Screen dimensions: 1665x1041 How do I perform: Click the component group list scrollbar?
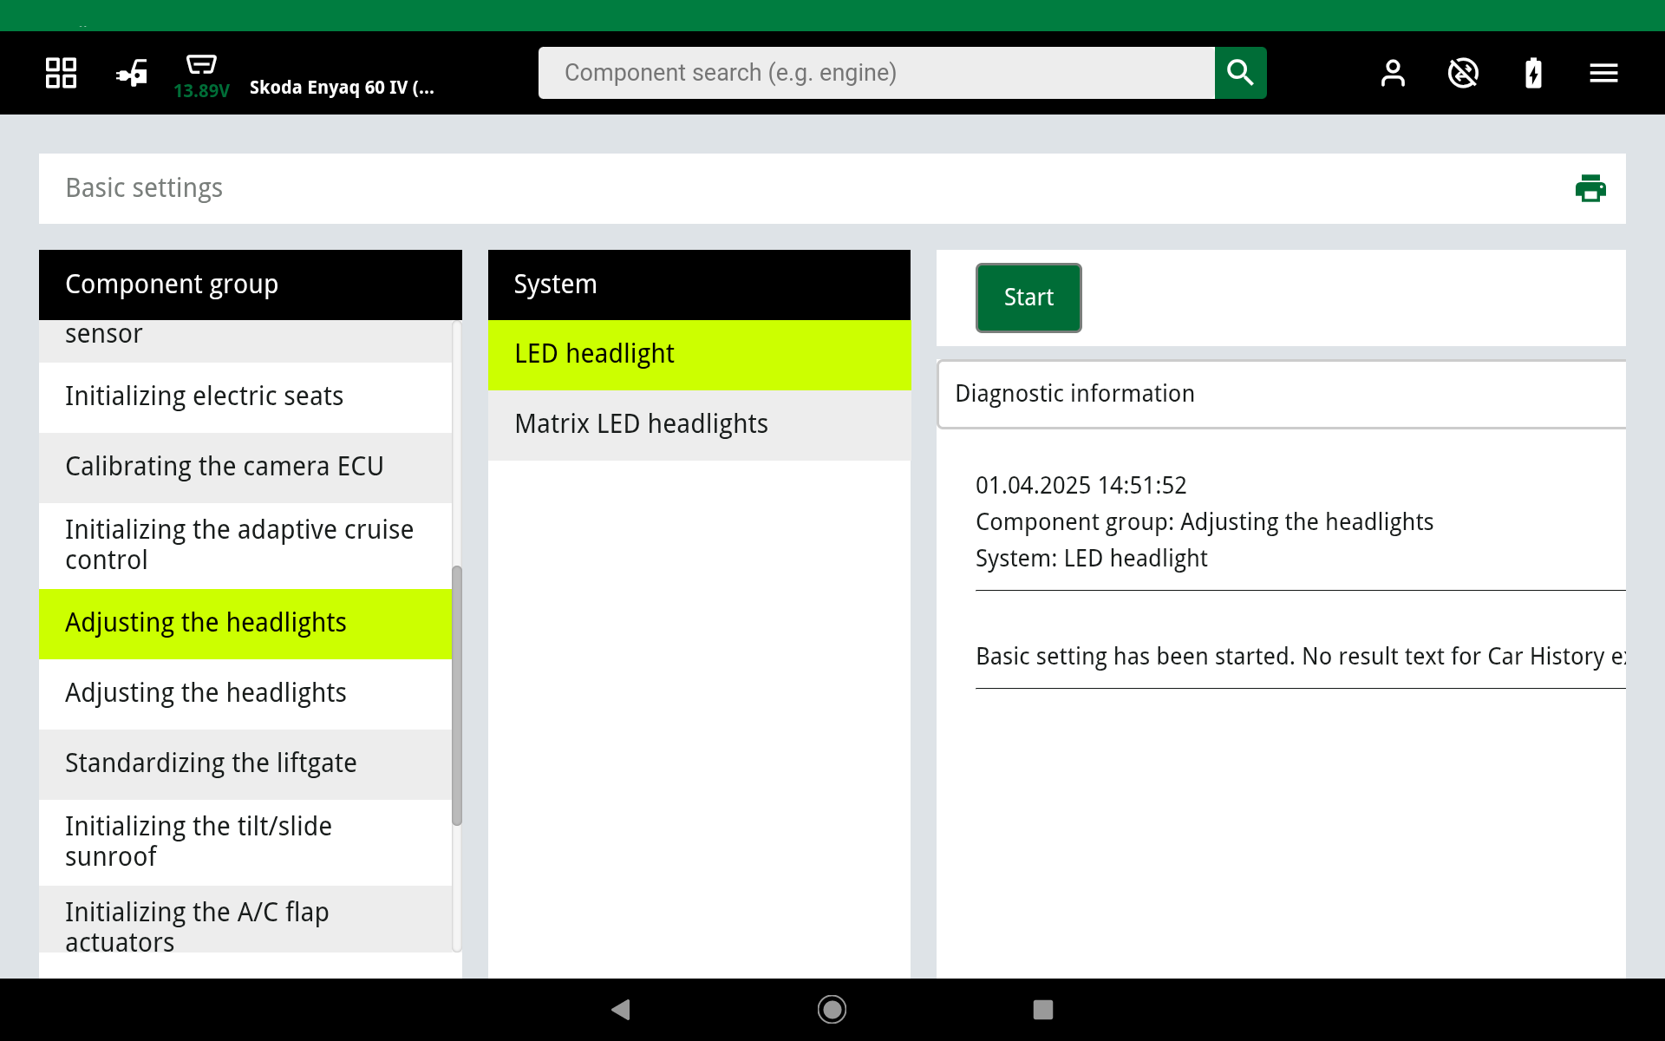(457, 694)
